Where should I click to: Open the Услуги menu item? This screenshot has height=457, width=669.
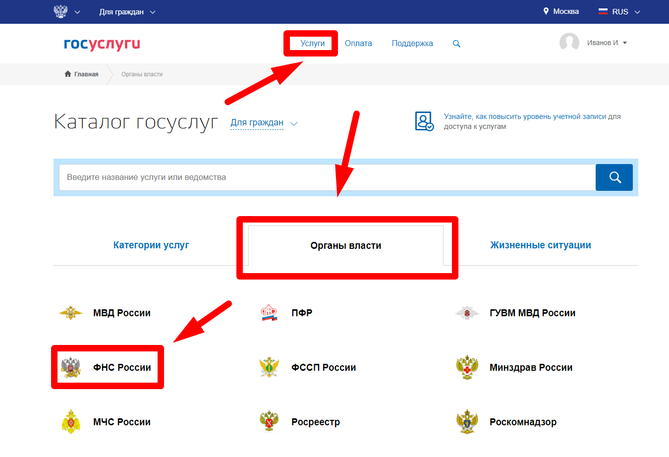coord(313,44)
